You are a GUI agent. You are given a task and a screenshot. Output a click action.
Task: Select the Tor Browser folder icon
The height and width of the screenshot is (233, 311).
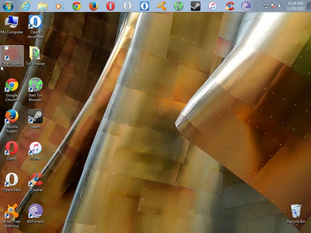(x=35, y=56)
